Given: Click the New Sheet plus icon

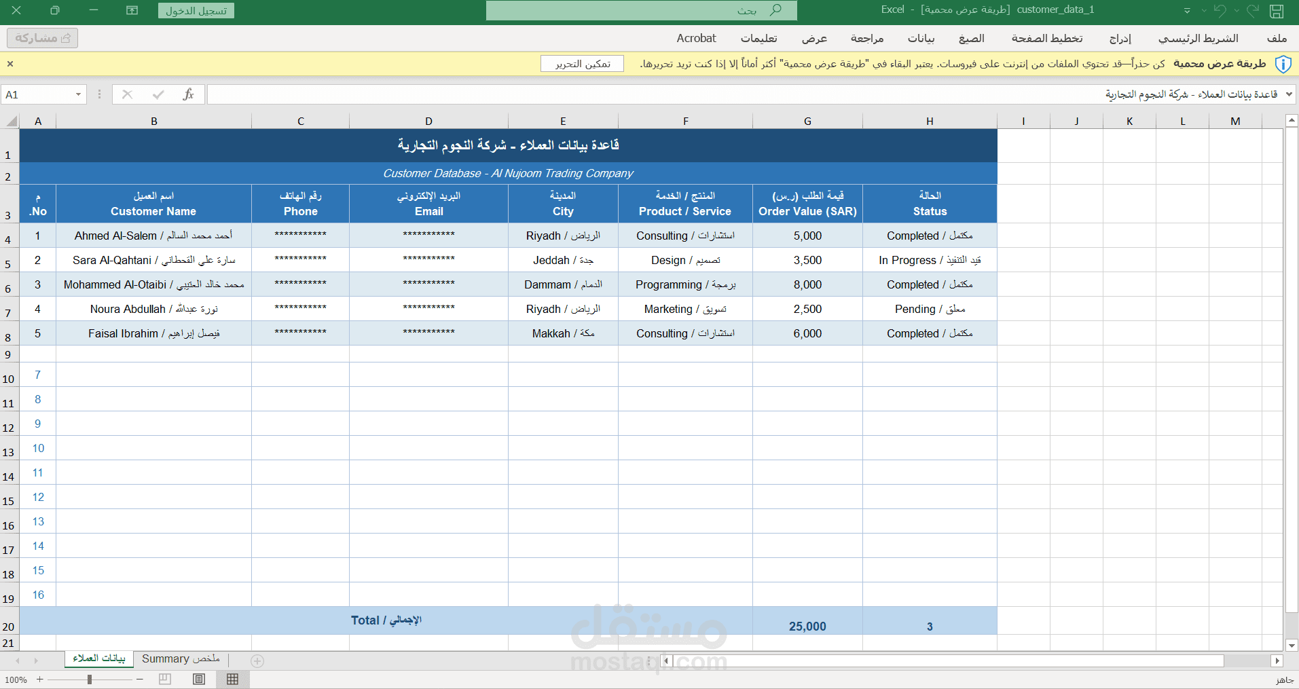Looking at the screenshot, I should tap(257, 660).
